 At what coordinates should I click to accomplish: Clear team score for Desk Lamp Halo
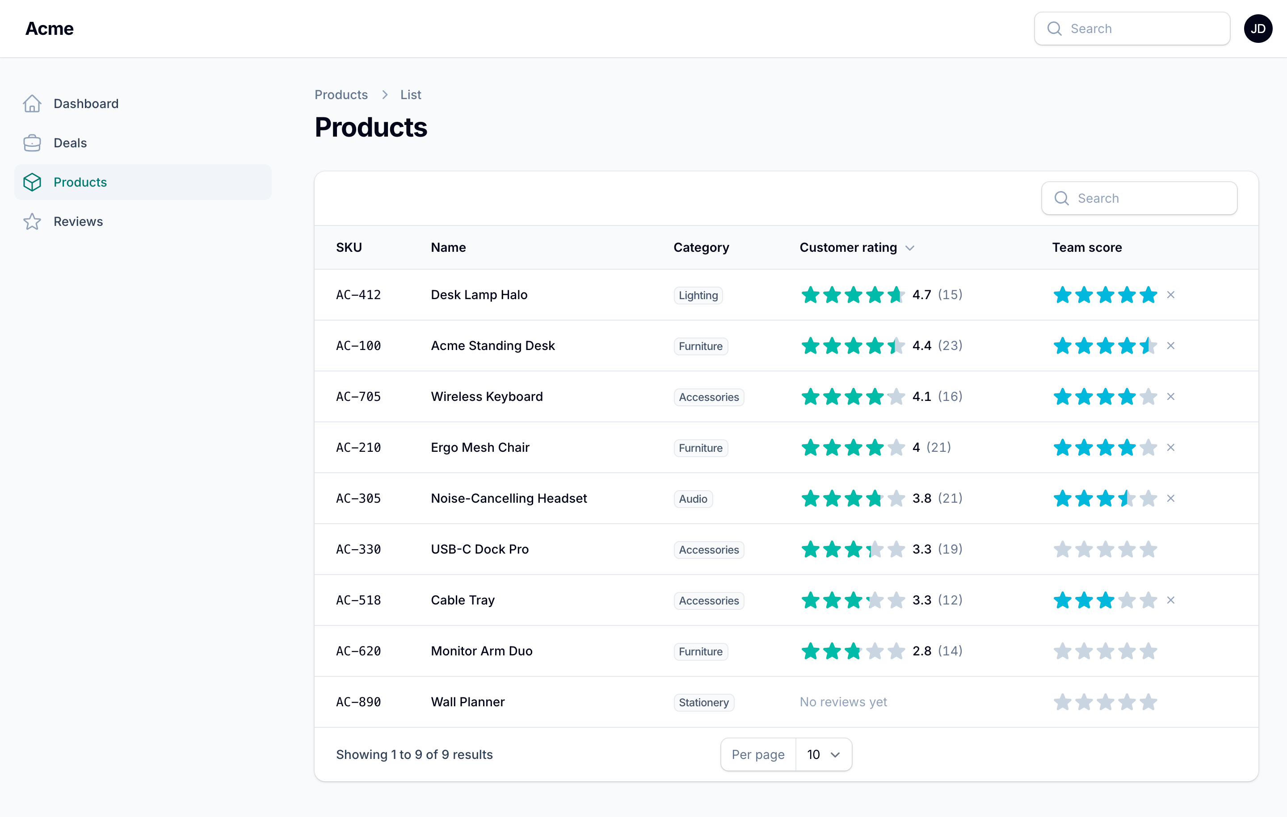pyautogui.click(x=1170, y=295)
